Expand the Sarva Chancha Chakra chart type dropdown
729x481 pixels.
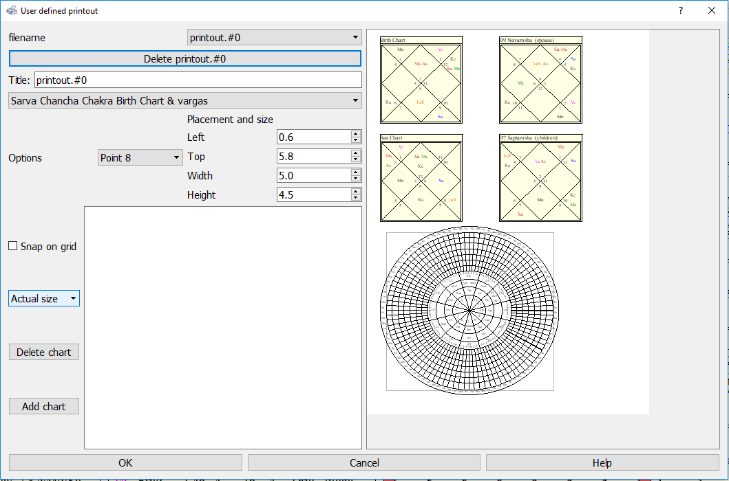click(x=184, y=101)
